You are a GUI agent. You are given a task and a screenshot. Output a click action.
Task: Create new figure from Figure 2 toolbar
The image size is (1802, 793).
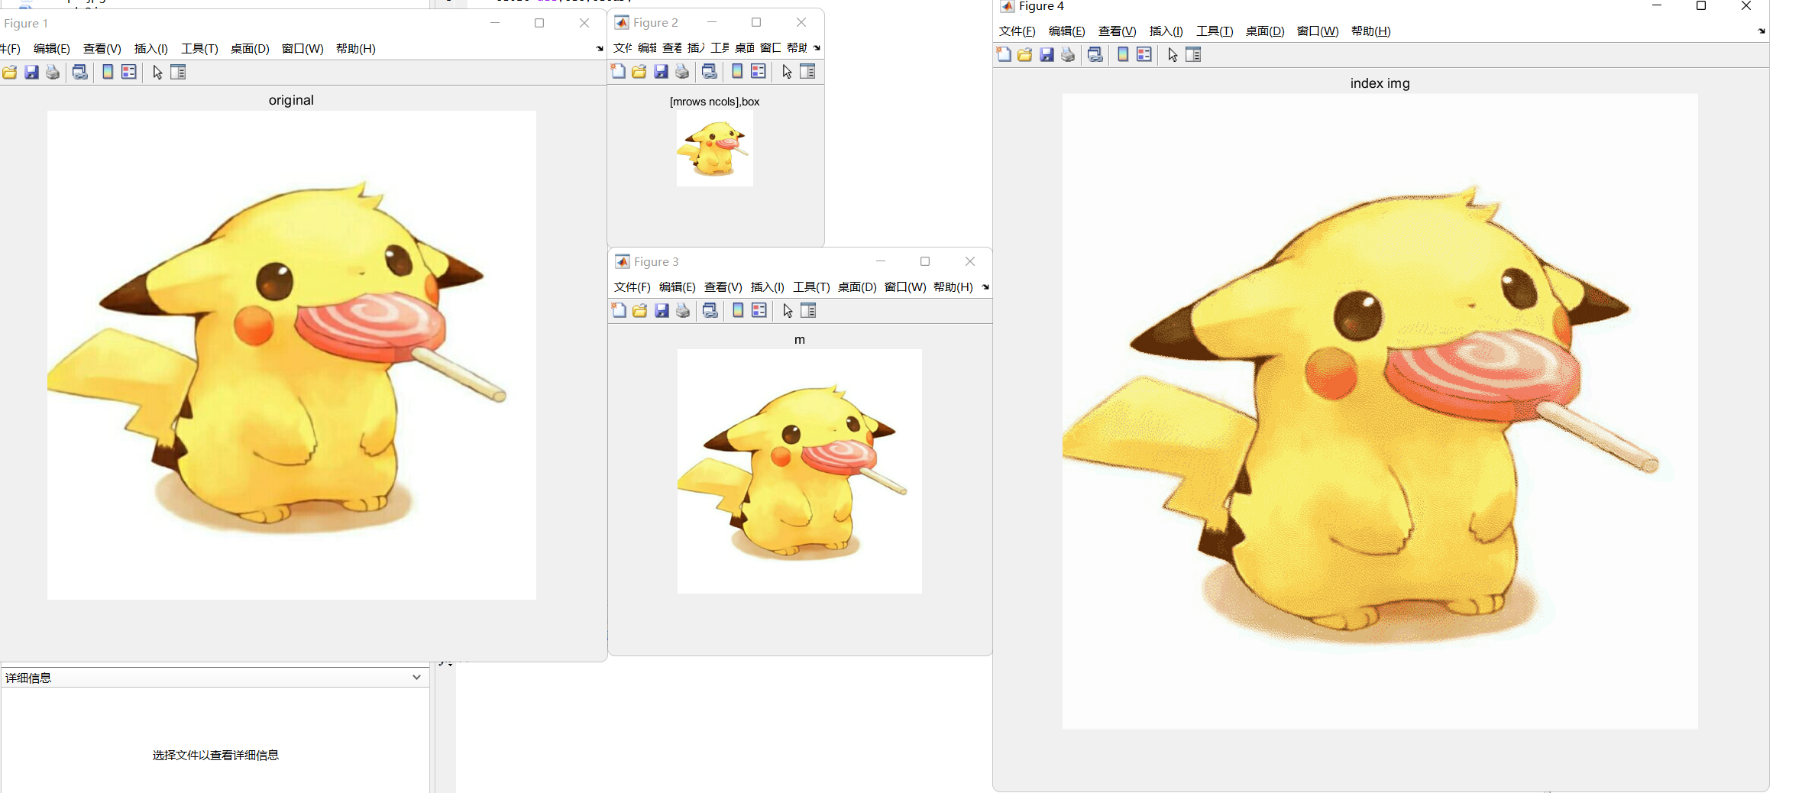619,72
